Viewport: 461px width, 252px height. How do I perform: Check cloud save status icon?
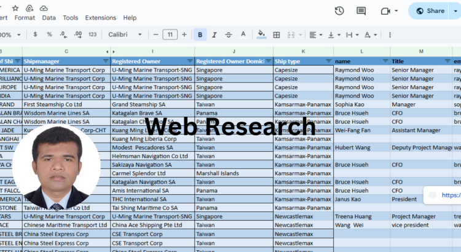[44, 8]
